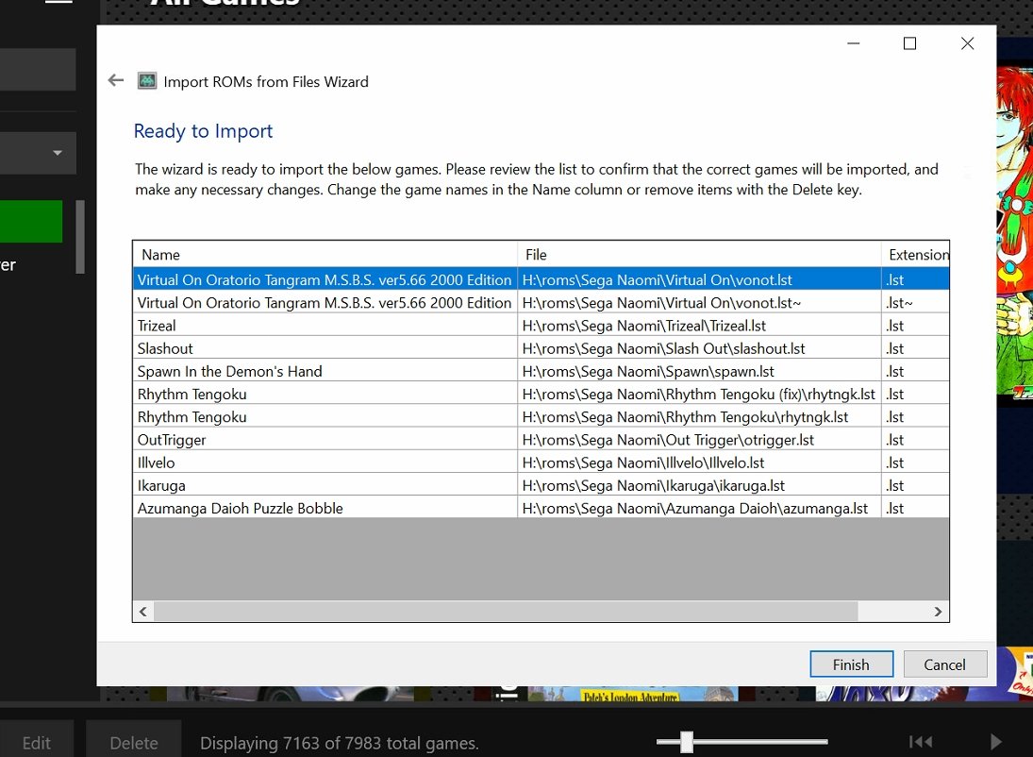
Task: Click the Rhythm Tengoku\rhytngk.lst file path
Action: (x=700, y=417)
